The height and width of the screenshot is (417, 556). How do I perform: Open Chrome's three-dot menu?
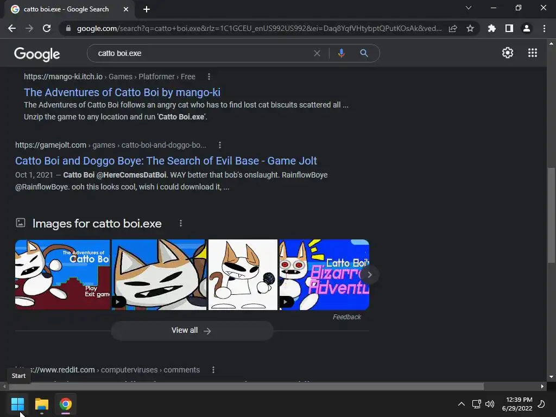pos(544,28)
